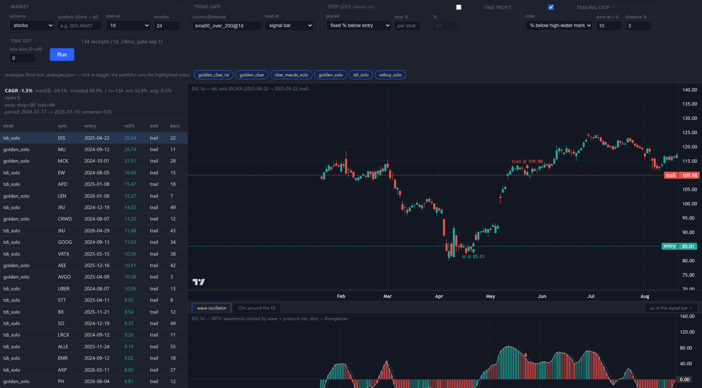Click the disabled take profit % field
Viewport: 702px width, 388px height.
coord(446,26)
